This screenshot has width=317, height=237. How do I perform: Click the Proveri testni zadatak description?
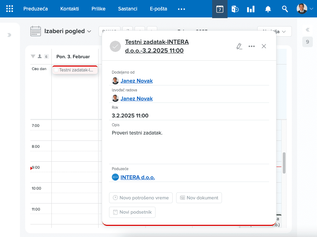[x=137, y=133]
